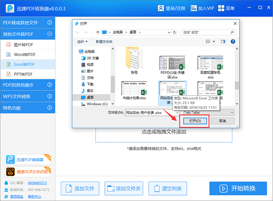The width and height of the screenshot is (273, 201).
Task: Click the Join VIP icon
Action: point(193,8)
